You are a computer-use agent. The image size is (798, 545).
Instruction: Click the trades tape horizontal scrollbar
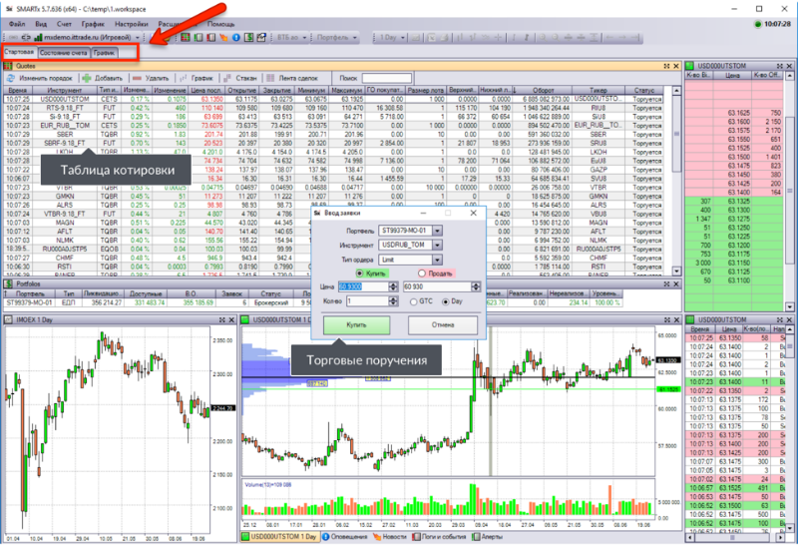[735, 537]
